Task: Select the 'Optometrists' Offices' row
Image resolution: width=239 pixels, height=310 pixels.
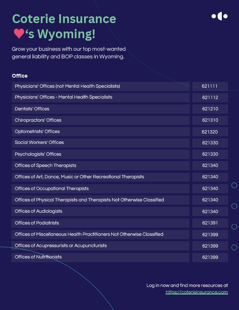Action: coord(100,132)
